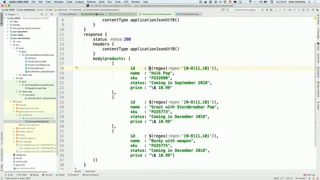Viewport: 320px width, 180px height.
Task: Open the VCS menu
Action: [x=126, y=2]
